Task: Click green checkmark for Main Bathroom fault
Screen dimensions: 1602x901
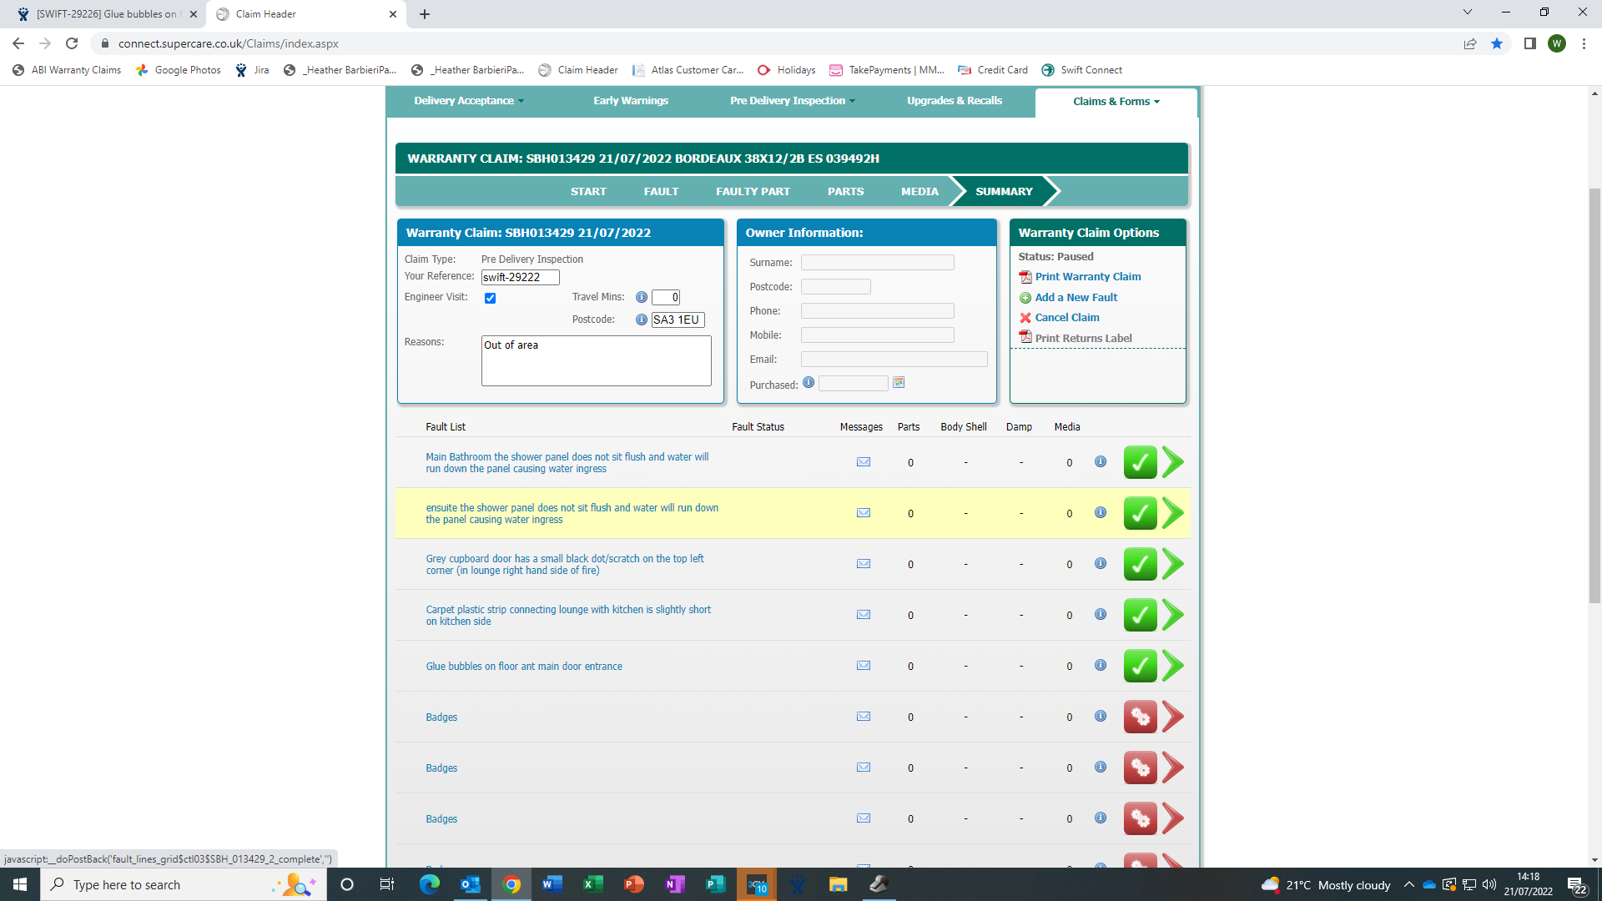Action: [x=1140, y=462]
